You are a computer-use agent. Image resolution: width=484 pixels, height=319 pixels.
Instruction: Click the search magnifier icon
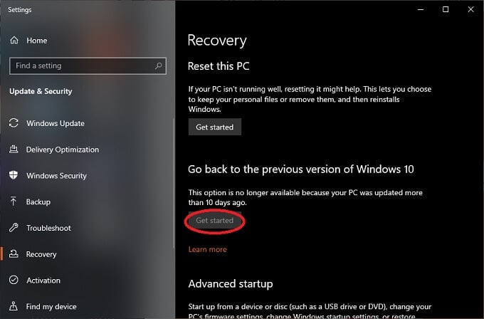157,66
